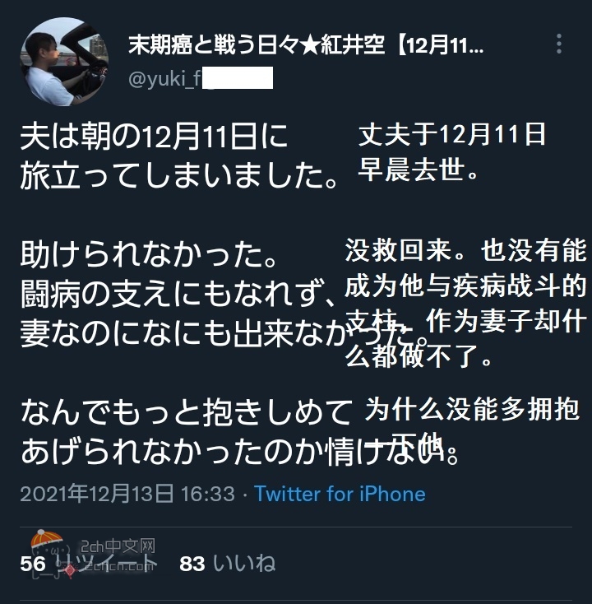Open the display name 末期癌と戦う日々★紅井空
The width and height of the screenshot is (592, 604).
pyautogui.click(x=256, y=45)
